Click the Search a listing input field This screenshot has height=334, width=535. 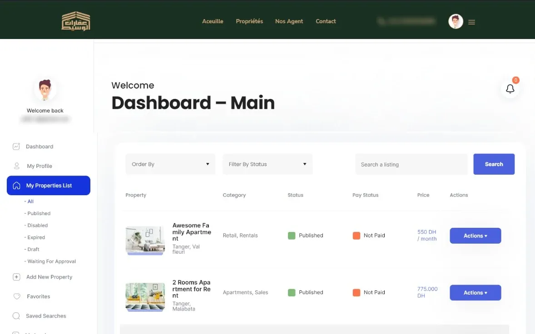[x=411, y=164]
